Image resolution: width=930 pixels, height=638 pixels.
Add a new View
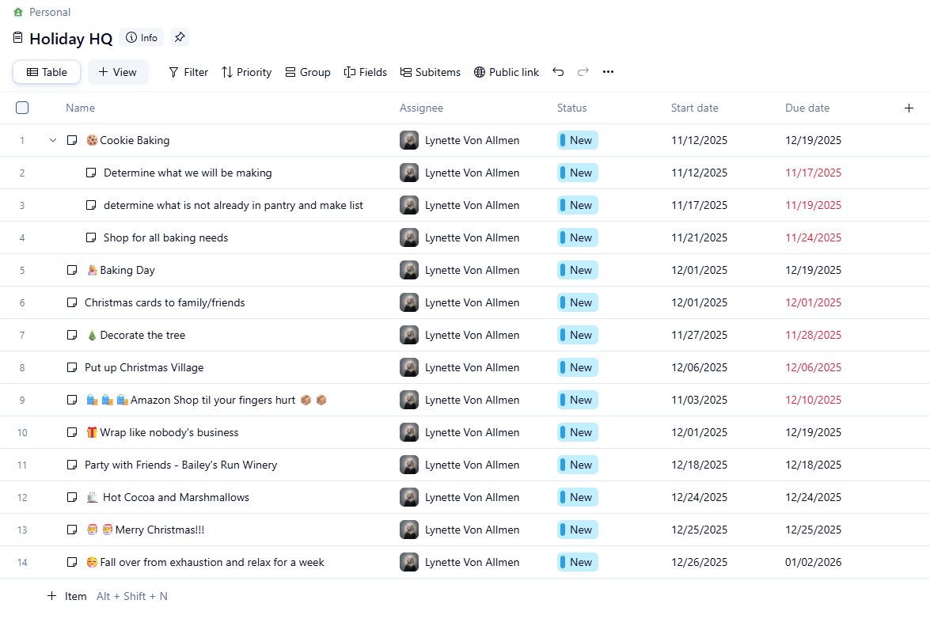pos(117,72)
